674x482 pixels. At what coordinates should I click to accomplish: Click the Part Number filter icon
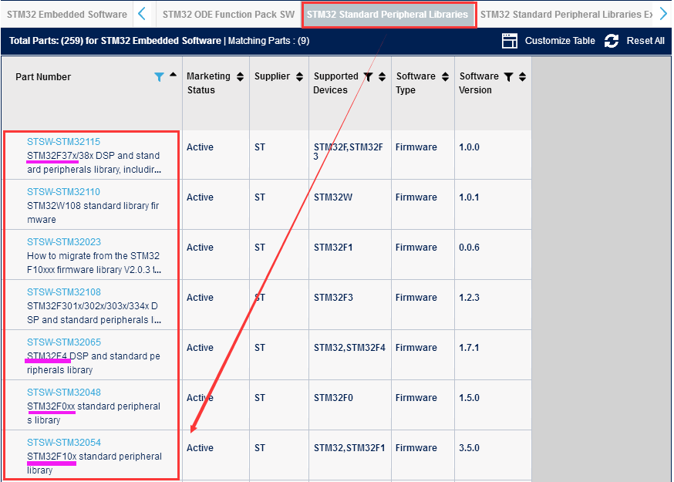pyautogui.click(x=159, y=76)
